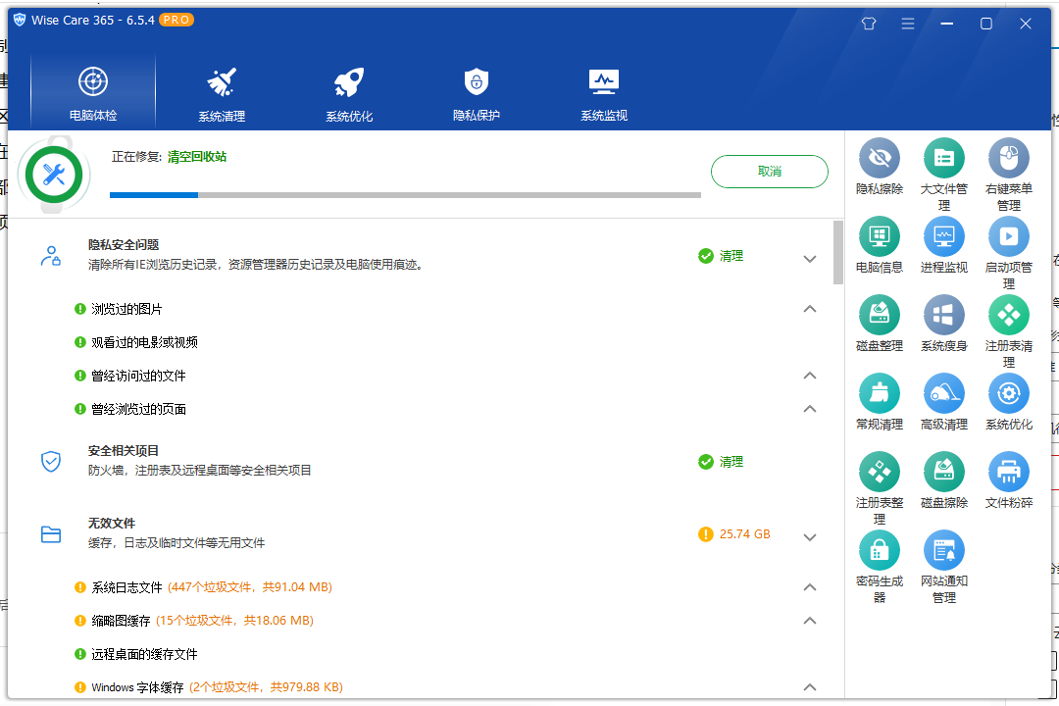Open the 注册表清理 registry cleaner

1008,331
